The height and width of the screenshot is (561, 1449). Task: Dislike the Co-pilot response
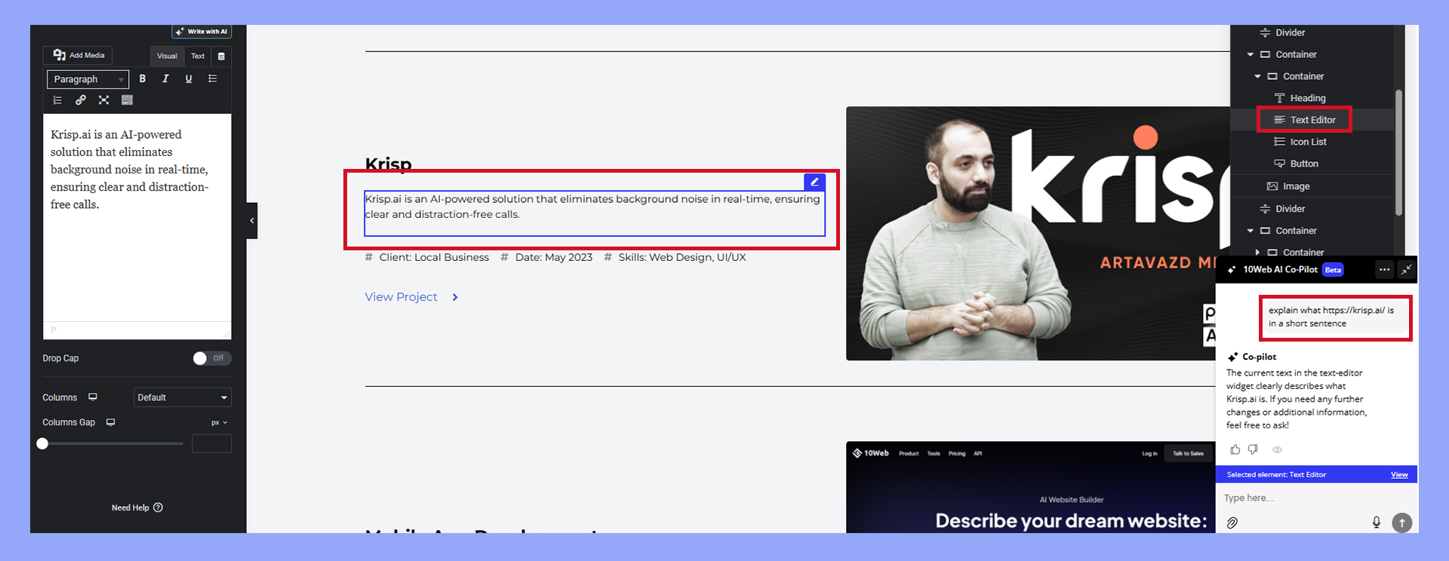point(1254,449)
